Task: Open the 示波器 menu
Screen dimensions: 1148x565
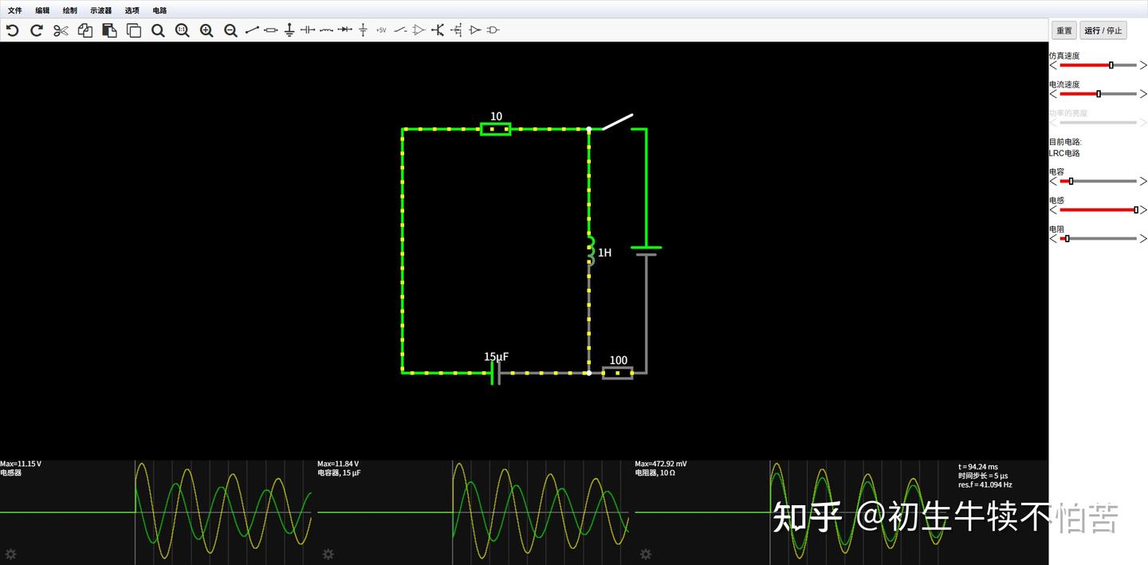Action: tap(101, 10)
